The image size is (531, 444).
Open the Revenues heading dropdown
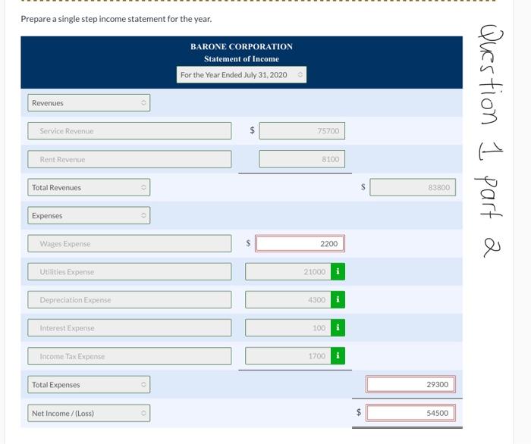pos(89,103)
